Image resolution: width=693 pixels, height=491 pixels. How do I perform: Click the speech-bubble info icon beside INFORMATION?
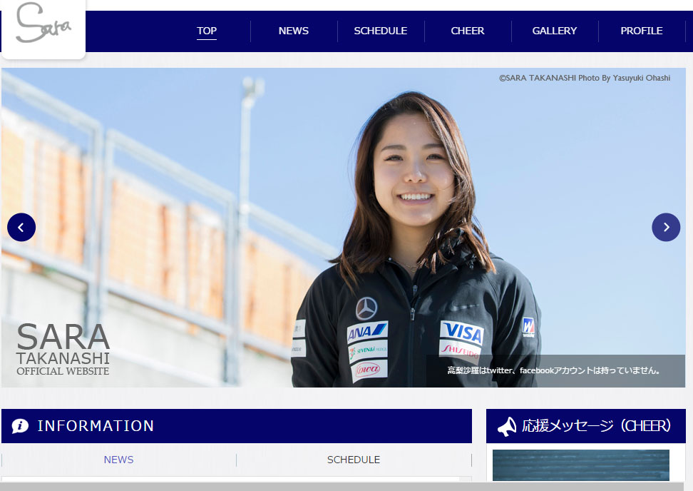pyautogui.click(x=19, y=426)
